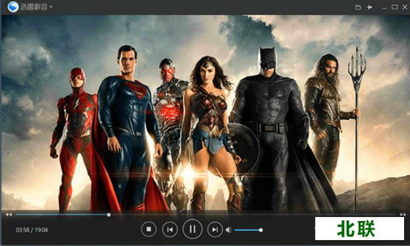Open file via the folder icon
Image resolution: width=410 pixels, height=246 pixels.
point(358,7)
